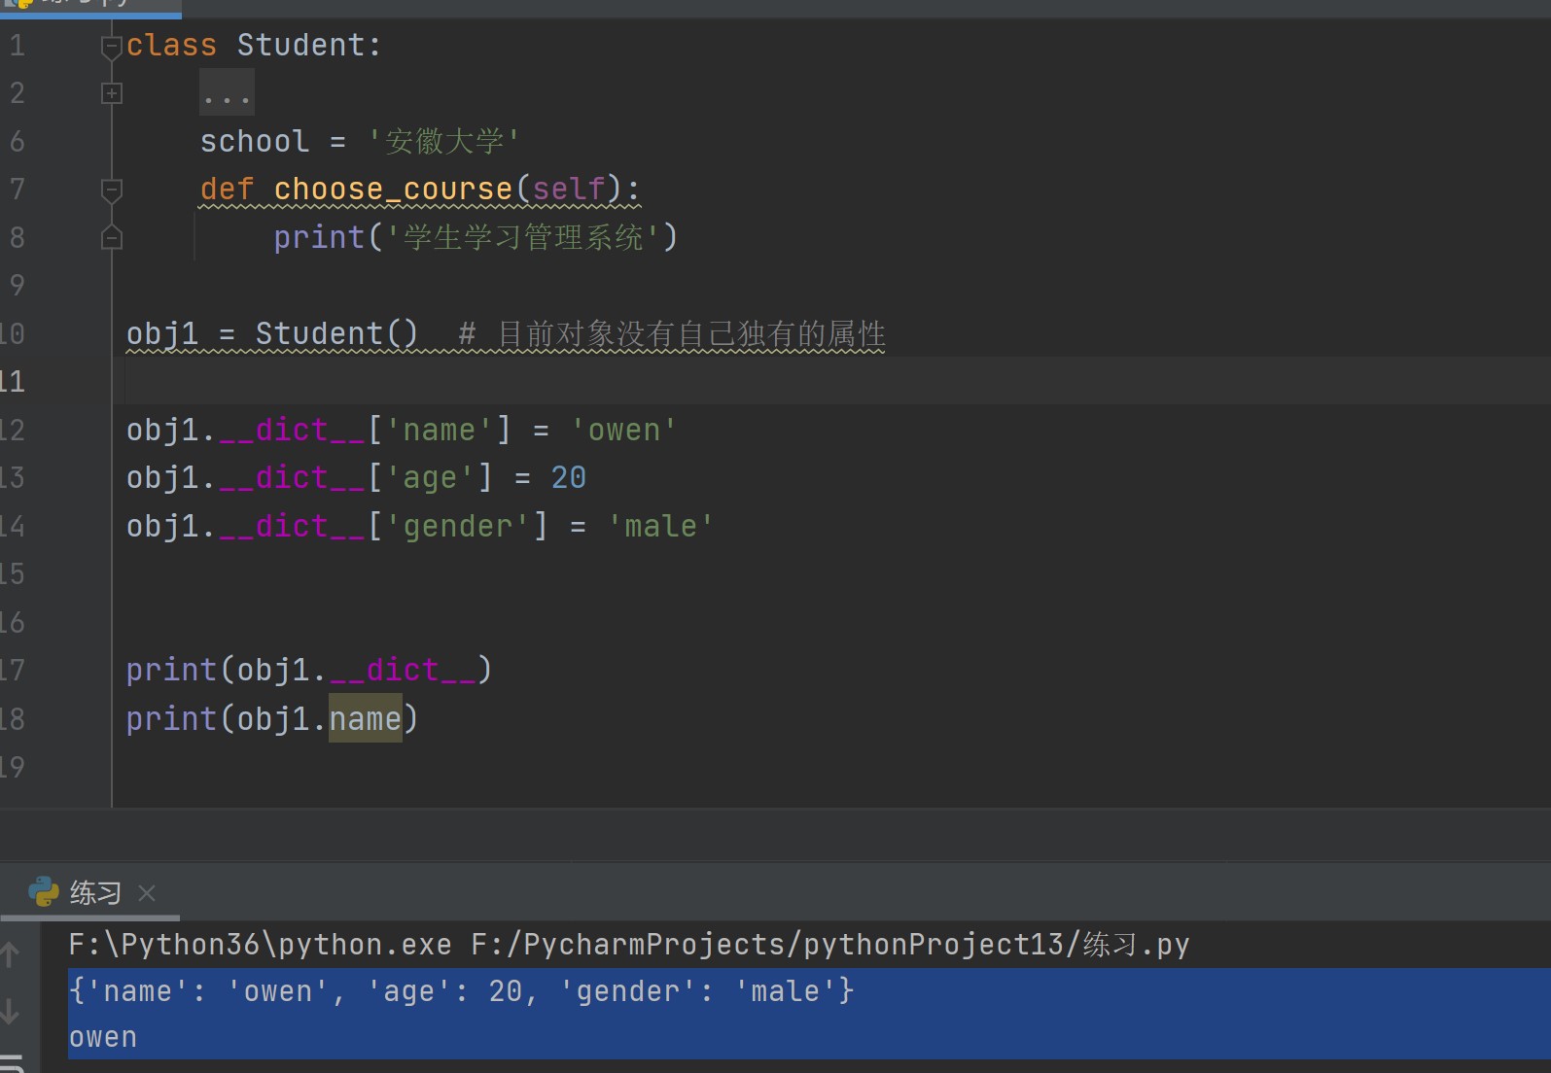Click the python.exe command path in console
The height and width of the screenshot is (1073, 1551).
[x=260, y=945]
